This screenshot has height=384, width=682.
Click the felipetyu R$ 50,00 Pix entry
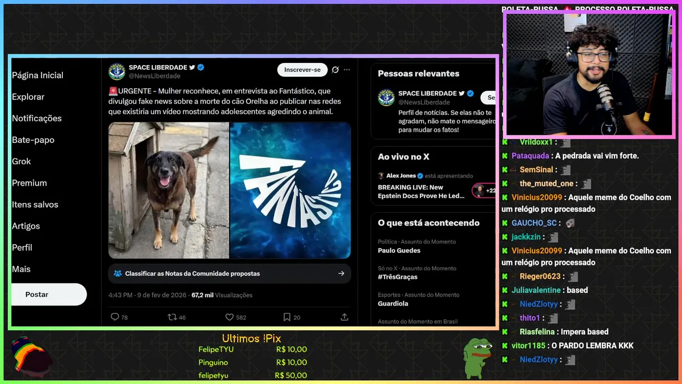pos(253,375)
